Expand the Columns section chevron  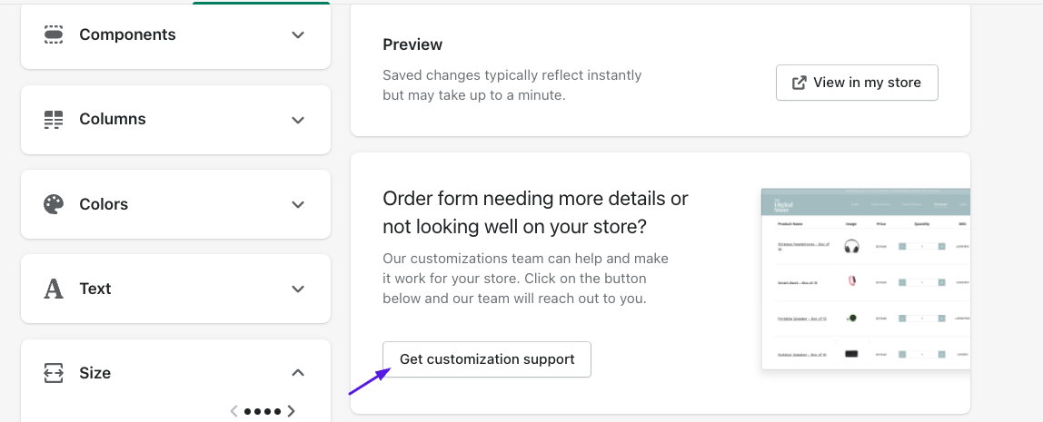tap(298, 120)
